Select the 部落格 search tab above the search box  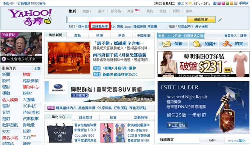pos(116,11)
